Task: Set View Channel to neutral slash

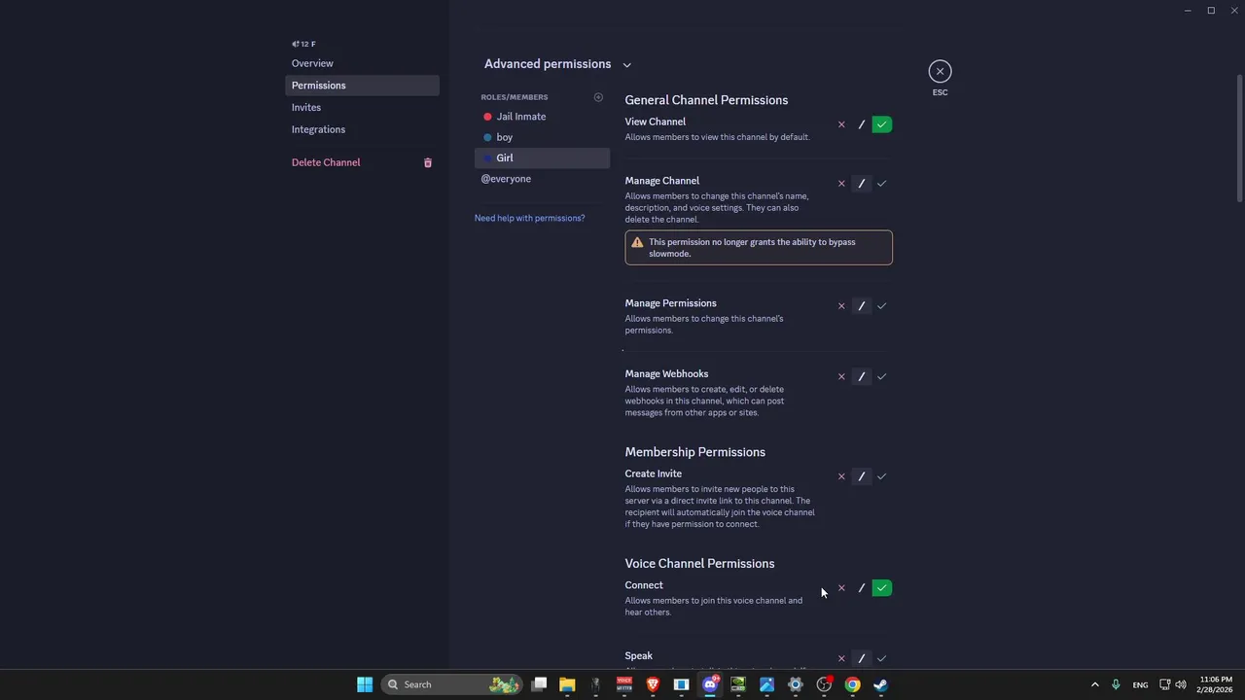Action: click(862, 124)
